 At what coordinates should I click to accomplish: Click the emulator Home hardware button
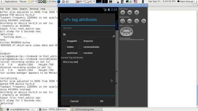click(x=123, y=21)
